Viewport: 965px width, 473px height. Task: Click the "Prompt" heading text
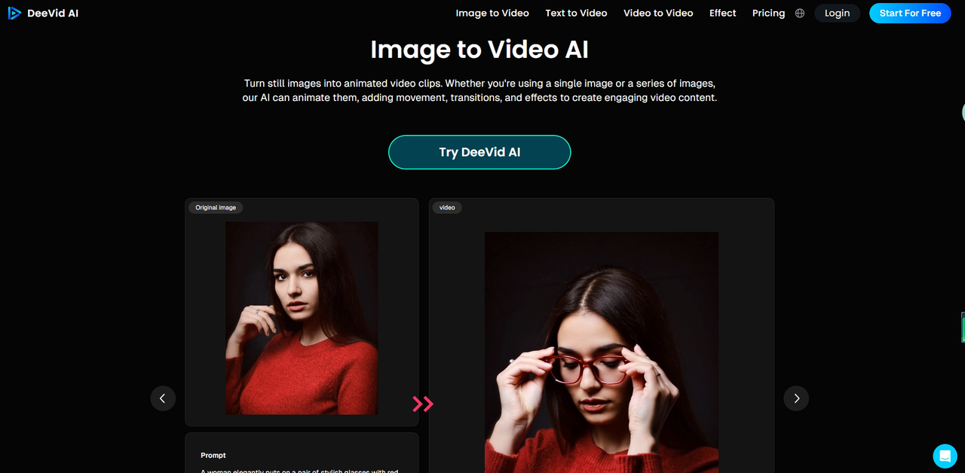213,455
